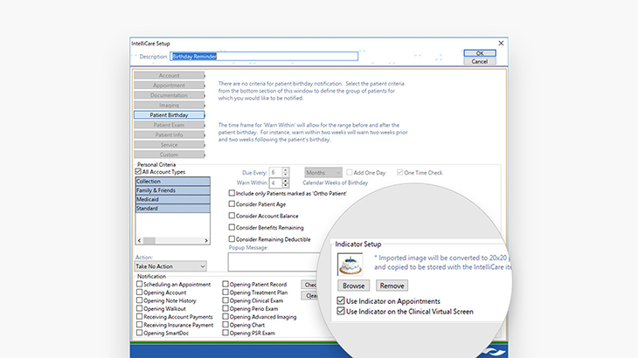Screen dimensions: 638x358
Task: Open the Patient Exam tab
Action: click(x=169, y=125)
